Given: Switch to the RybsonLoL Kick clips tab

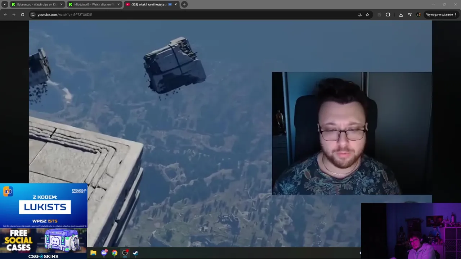Looking at the screenshot, I should (37, 4).
